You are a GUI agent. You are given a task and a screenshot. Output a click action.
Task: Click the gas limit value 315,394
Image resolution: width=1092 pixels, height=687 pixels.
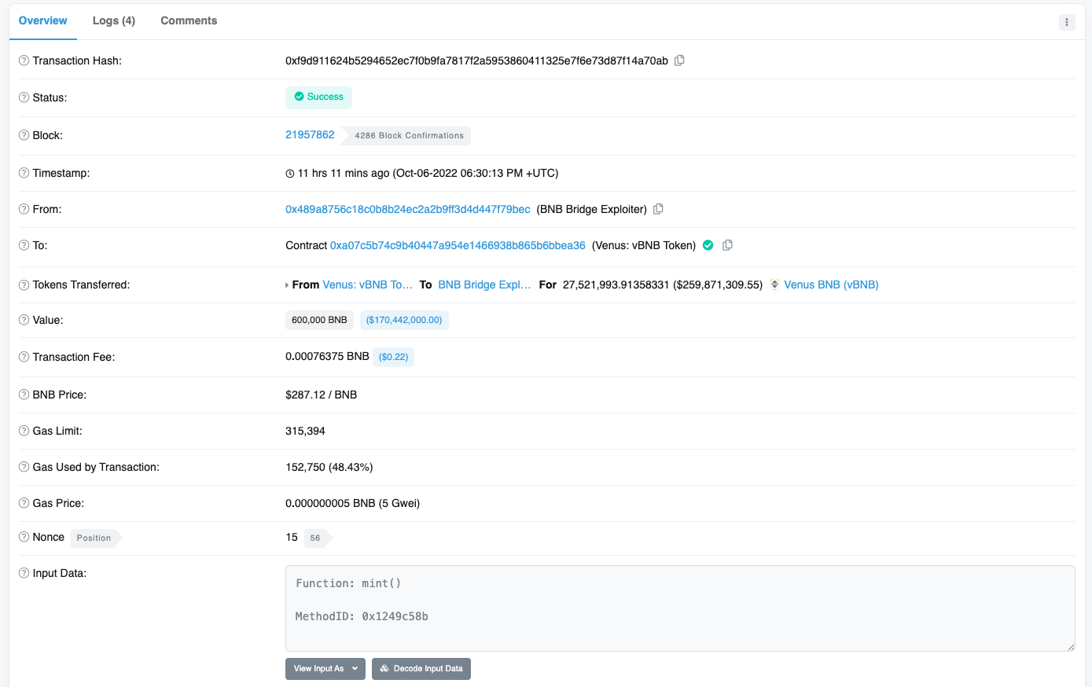305,431
